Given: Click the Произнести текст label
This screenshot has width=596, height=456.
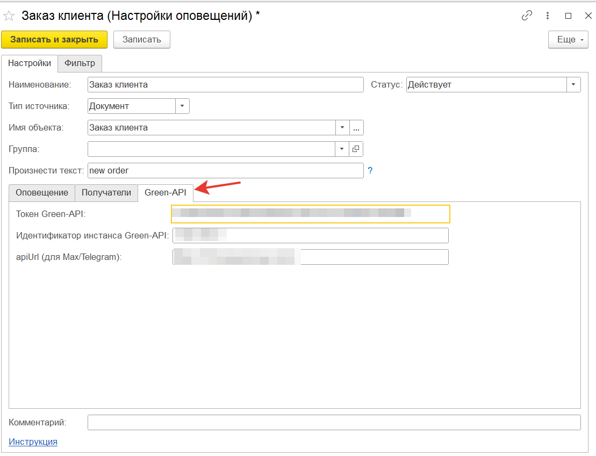Looking at the screenshot, I should click(46, 171).
